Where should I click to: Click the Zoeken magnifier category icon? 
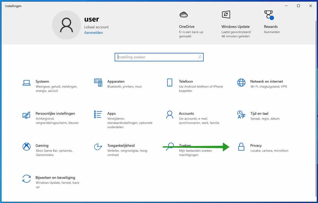pos(170,147)
